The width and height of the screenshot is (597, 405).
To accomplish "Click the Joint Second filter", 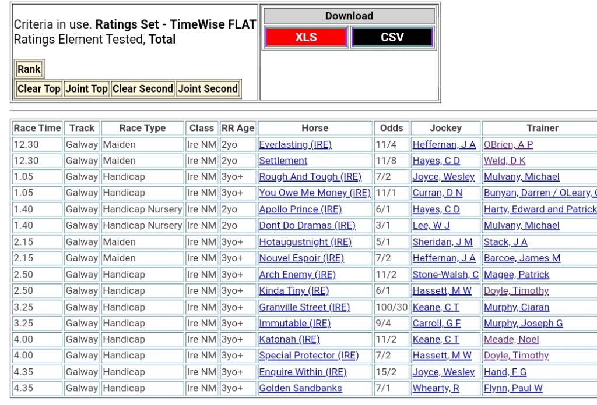I will [208, 89].
